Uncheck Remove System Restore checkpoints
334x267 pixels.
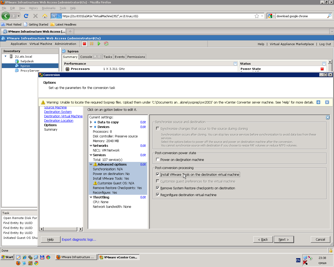tap(158, 188)
